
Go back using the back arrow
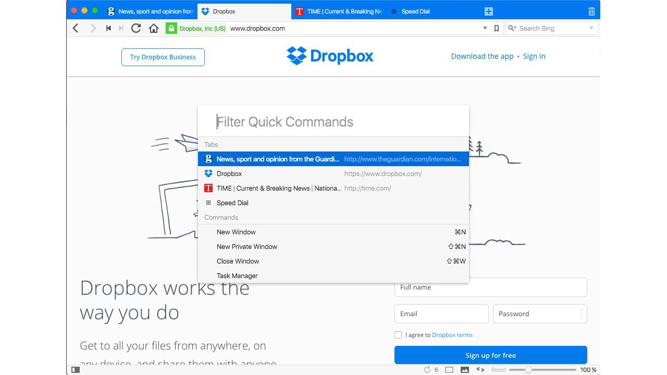click(76, 28)
